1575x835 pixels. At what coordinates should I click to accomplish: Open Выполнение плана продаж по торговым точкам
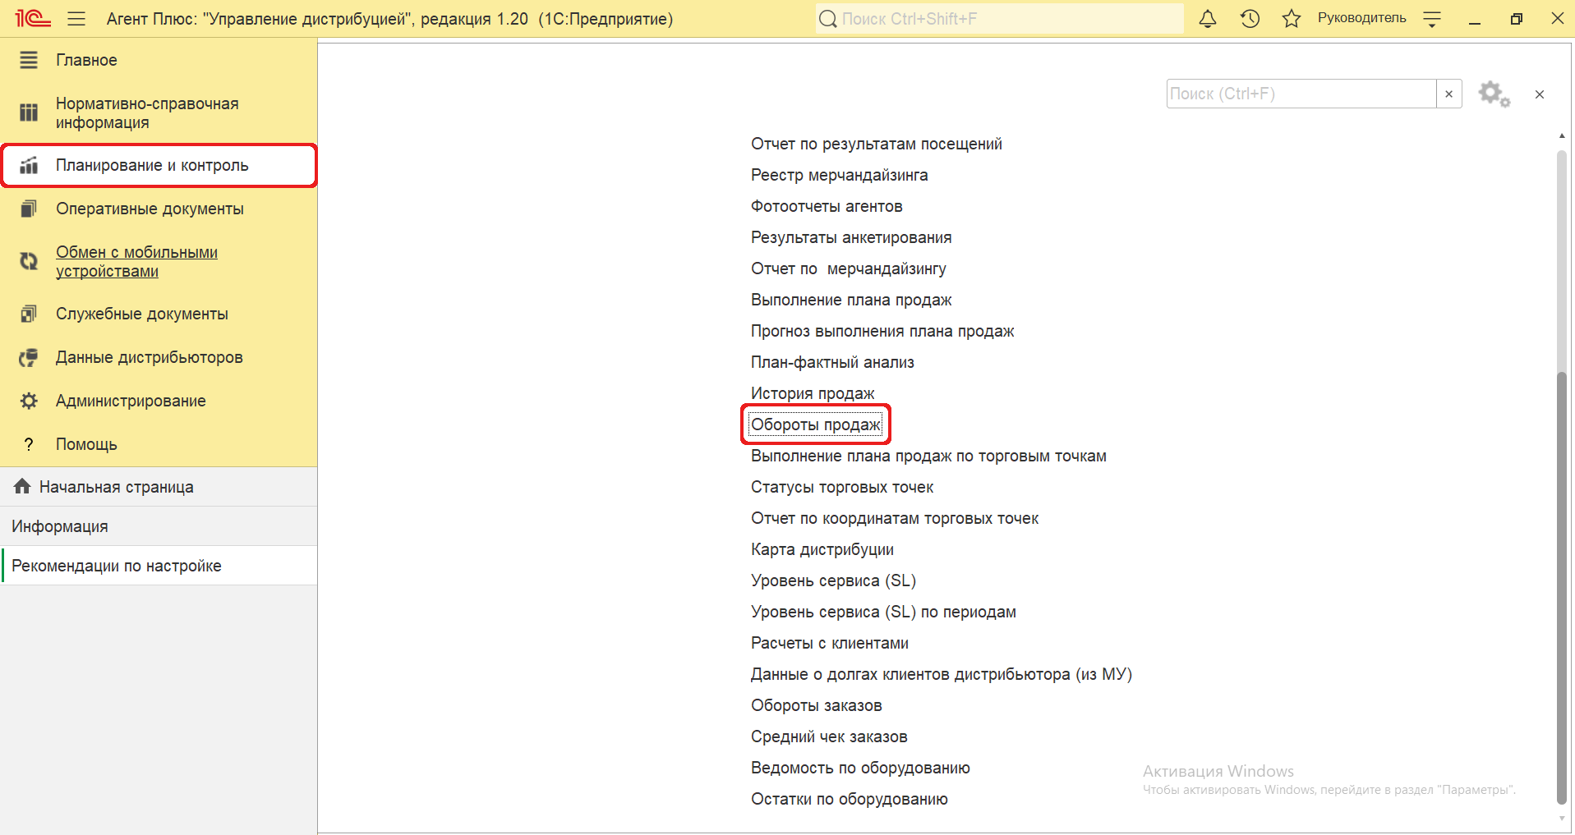coord(928,456)
